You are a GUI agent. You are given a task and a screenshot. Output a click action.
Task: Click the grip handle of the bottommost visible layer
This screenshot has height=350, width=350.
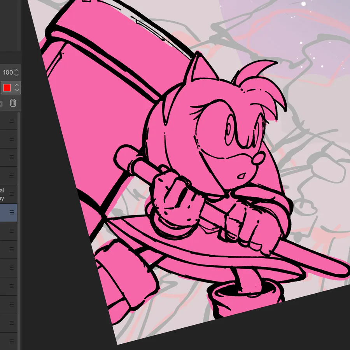[x=12, y=341]
